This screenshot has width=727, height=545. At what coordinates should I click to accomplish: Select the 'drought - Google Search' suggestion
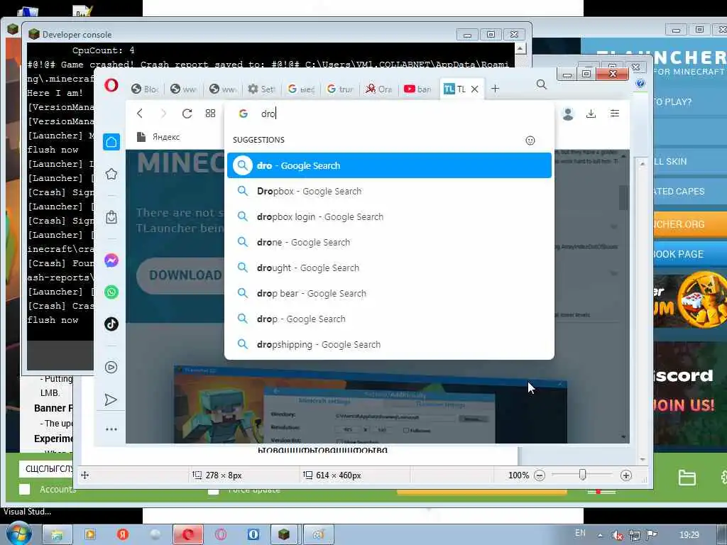click(390, 268)
